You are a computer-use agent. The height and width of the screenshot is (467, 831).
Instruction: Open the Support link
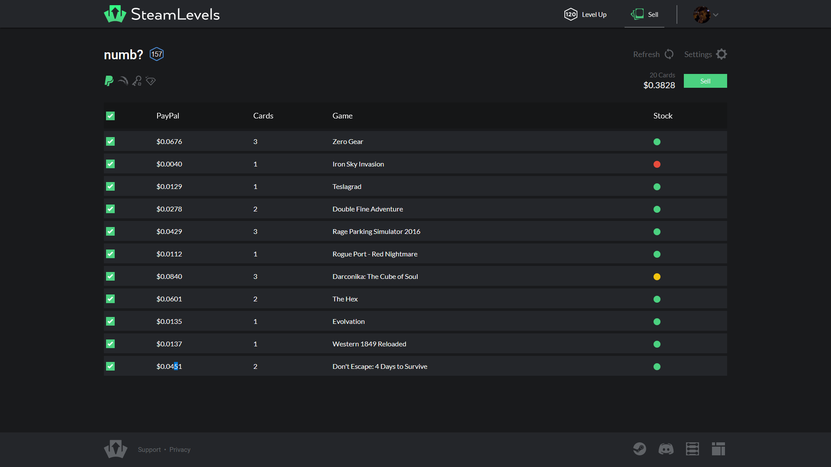(149, 449)
